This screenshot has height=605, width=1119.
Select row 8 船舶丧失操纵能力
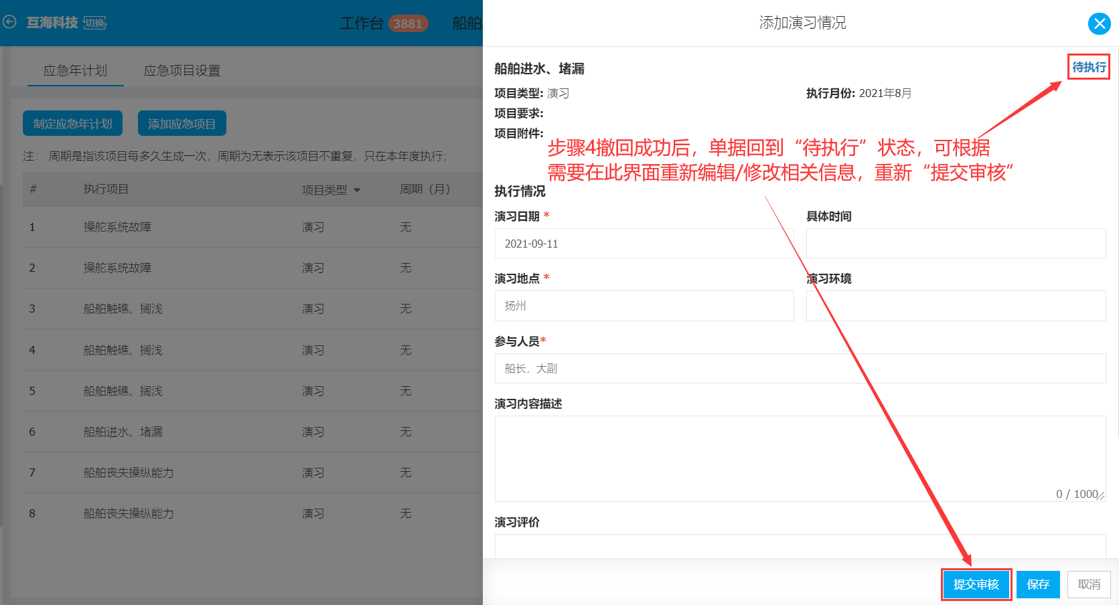point(252,513)
